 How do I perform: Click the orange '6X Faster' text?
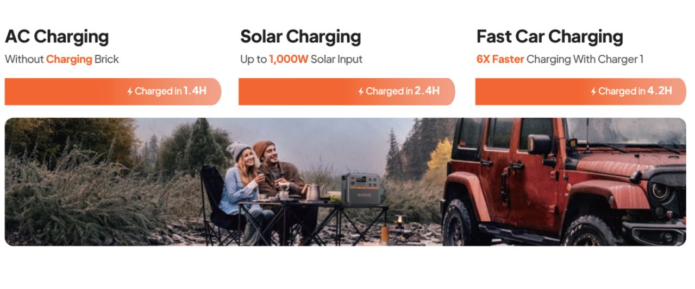pos(500,59)
